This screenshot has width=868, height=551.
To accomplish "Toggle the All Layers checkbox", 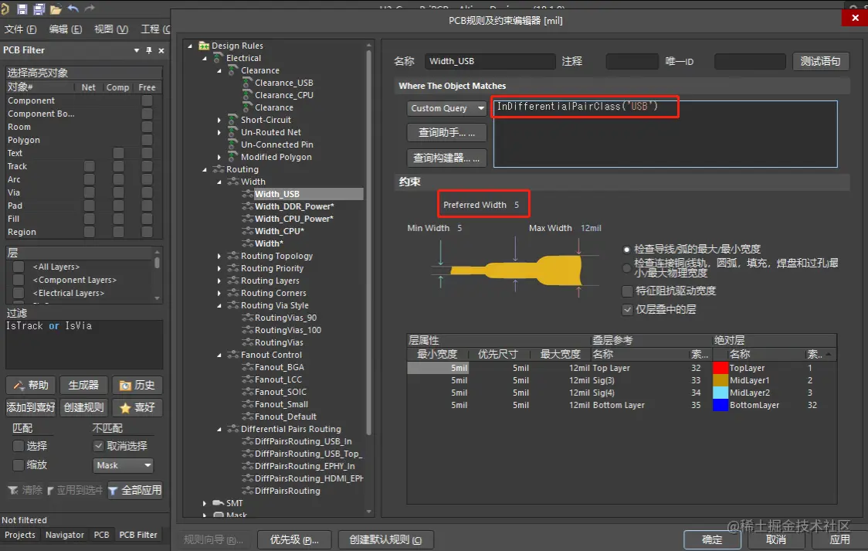I will point(19,267).
